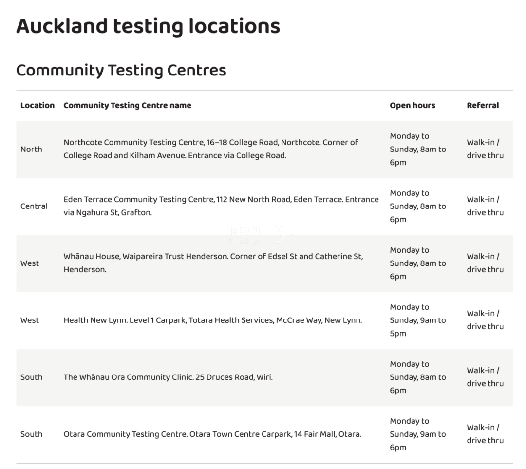Viewport: 526px width, 469px height.
Task: Click open hours for Health New Lynn
Action: point(418,320)
